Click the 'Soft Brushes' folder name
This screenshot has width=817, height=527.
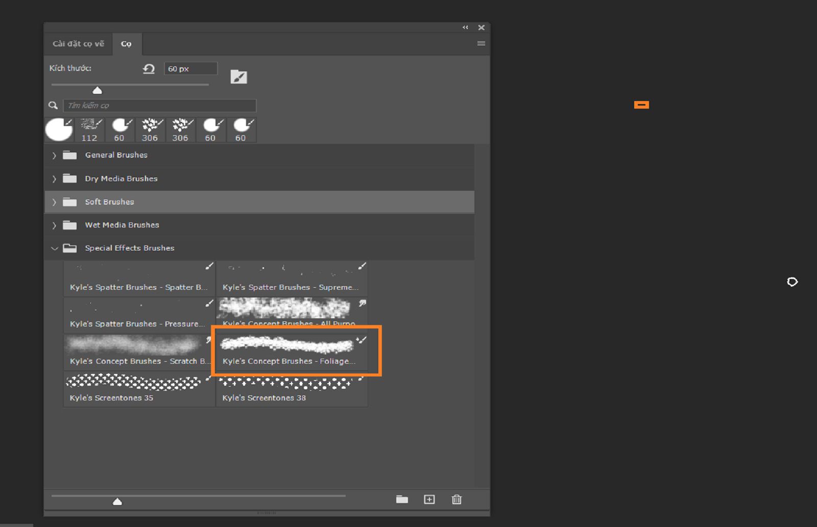point(110,202)
